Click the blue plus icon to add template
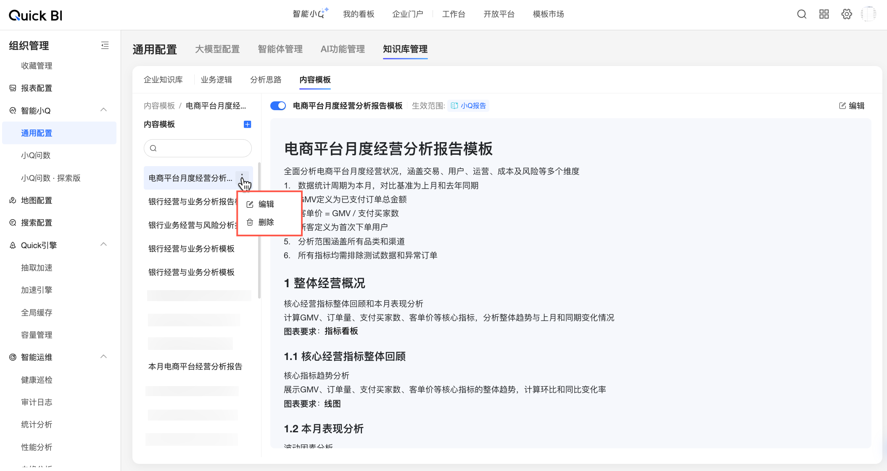887x471 pixels. [248, 124]
